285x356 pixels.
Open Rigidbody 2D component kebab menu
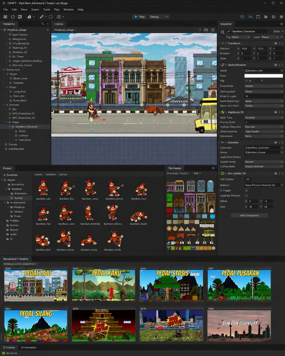pyautogui.click(x=282, y=112)
